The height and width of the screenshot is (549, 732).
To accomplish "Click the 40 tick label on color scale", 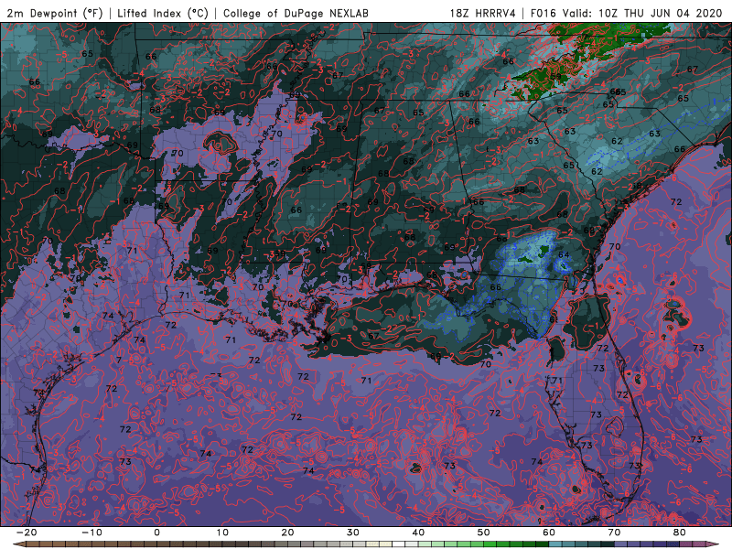I will 418,533.
